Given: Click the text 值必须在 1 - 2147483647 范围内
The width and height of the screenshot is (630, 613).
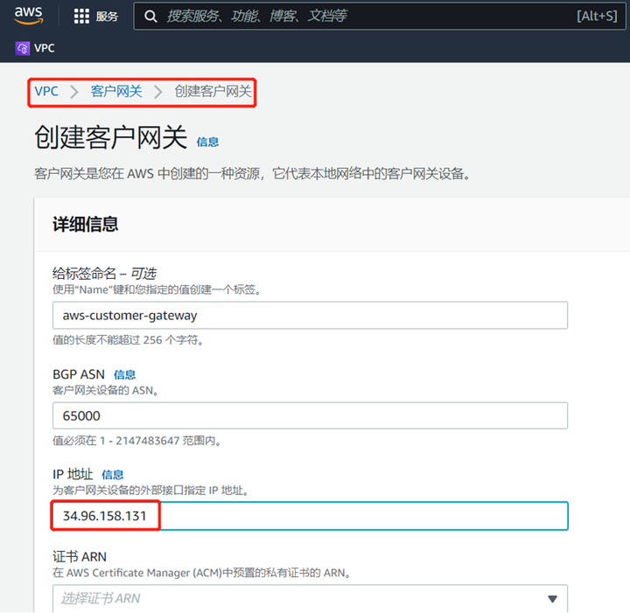Looking at the screenshot, I should [x=136, y=441].
